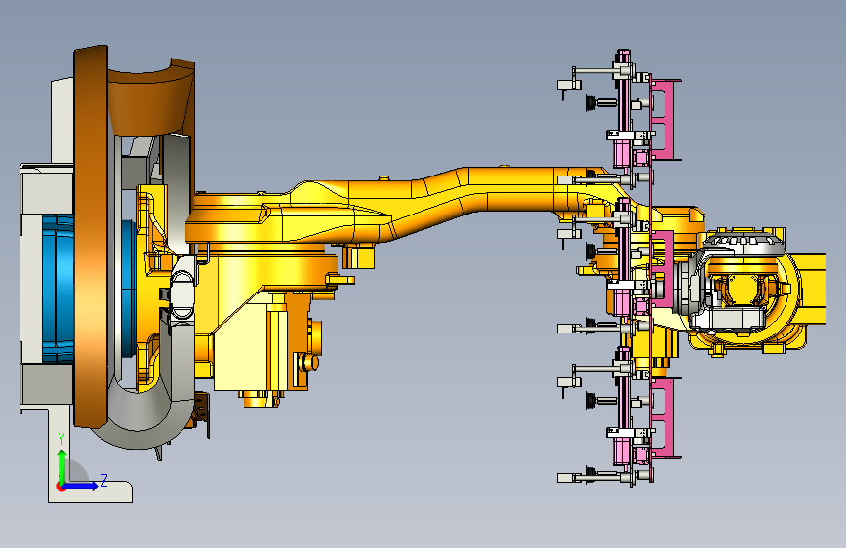Select the gray wrist motor housing
Image resolution: width=846 pixels, height=548 pixels.
[728, 316]
